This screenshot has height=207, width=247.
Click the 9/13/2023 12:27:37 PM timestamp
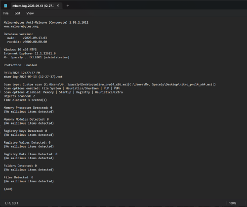[22, 73]
